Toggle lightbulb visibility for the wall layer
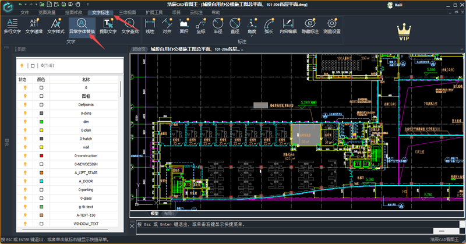466x244 pixels. click(x=24, y=147)
